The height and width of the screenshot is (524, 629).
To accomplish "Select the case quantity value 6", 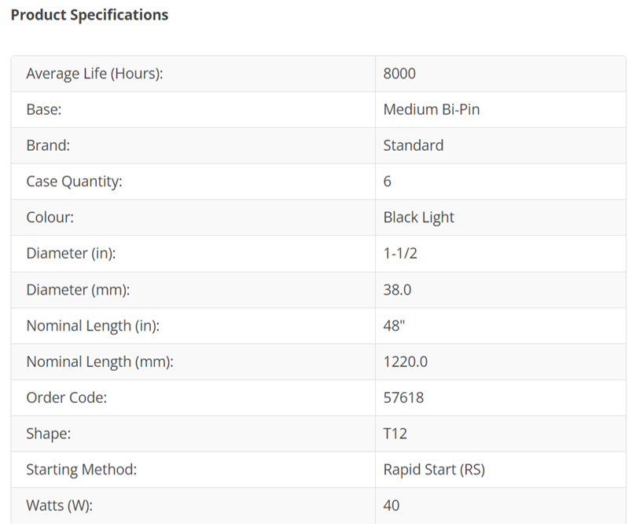I will [387, 181].
